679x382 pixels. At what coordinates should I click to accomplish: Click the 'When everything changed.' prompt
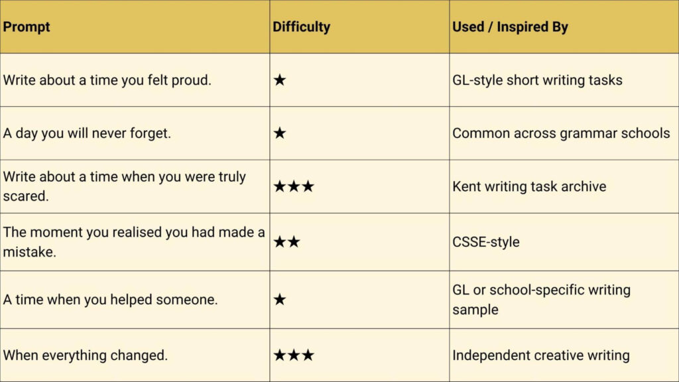click(85, 355)
